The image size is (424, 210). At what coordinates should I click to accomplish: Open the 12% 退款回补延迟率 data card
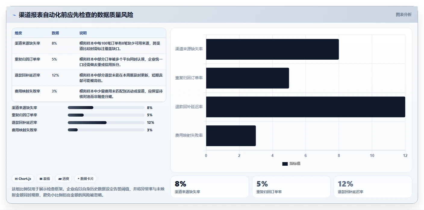373,187
